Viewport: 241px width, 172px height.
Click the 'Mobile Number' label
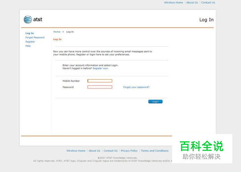(x=71, y=81)
